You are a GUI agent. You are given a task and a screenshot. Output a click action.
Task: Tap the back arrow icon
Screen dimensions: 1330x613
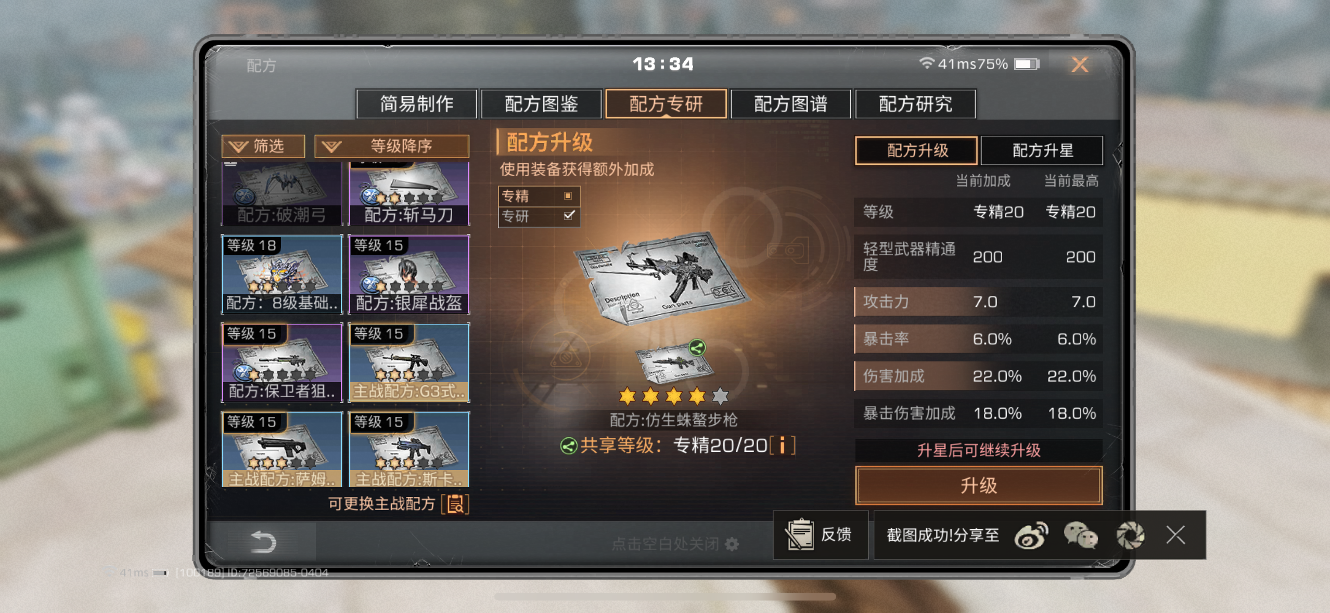pyautogui.click(x=263, y=542)
